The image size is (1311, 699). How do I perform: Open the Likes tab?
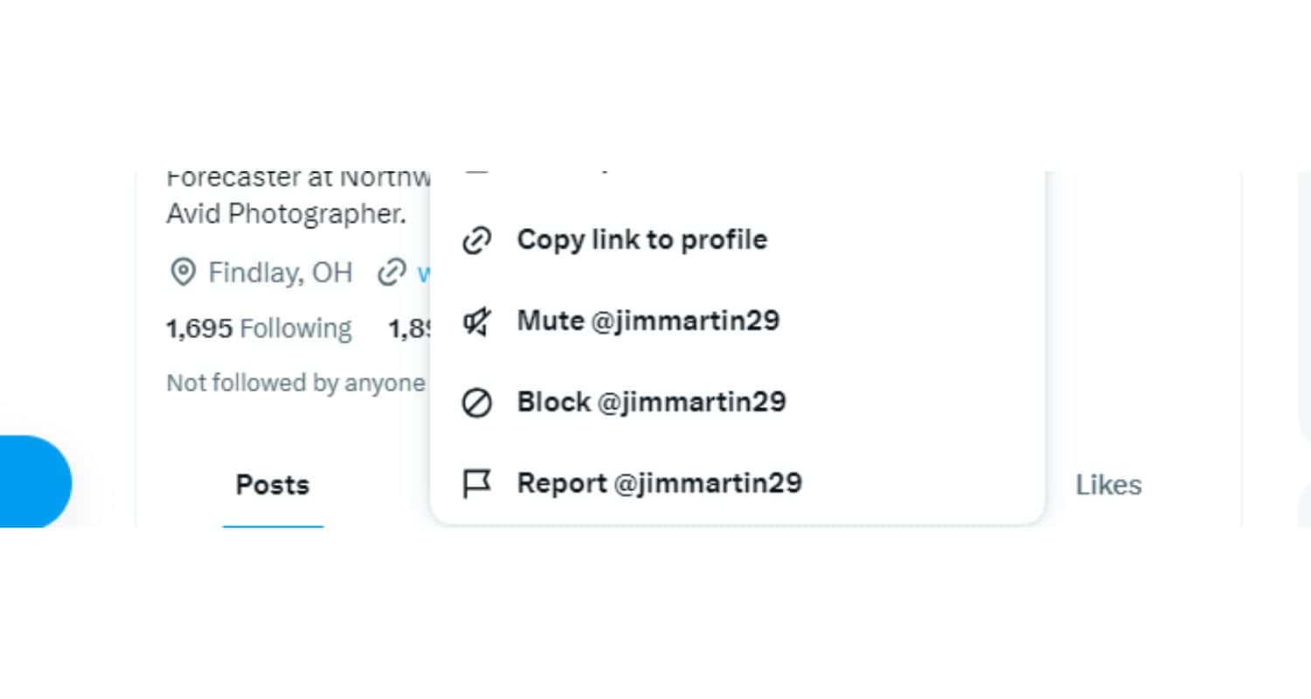(1108, 485)
